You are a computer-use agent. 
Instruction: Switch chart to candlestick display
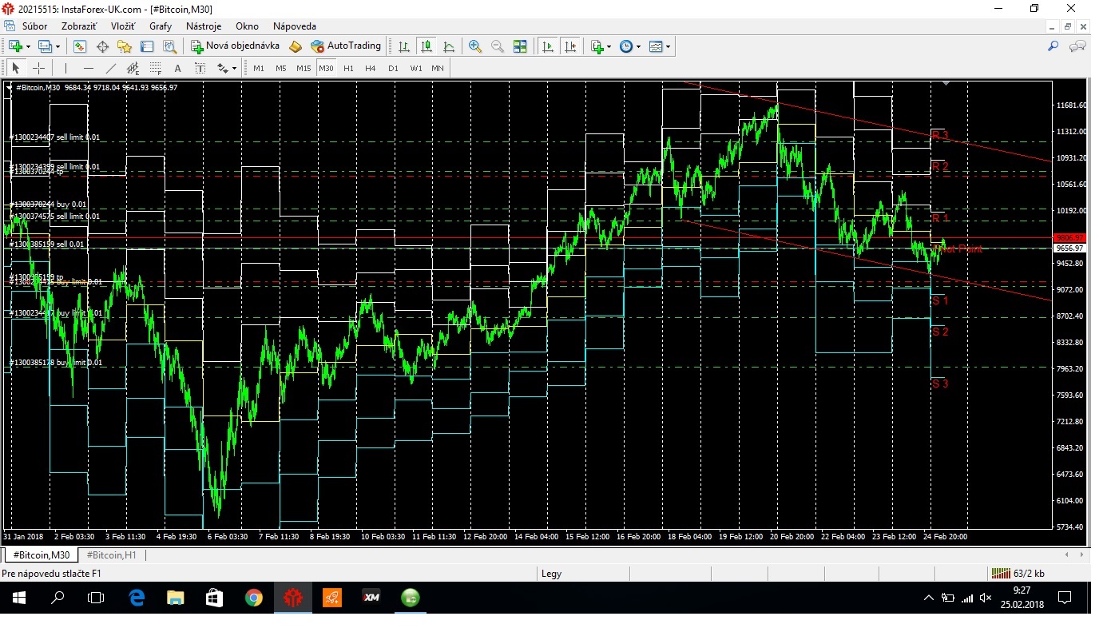point(427,46)
